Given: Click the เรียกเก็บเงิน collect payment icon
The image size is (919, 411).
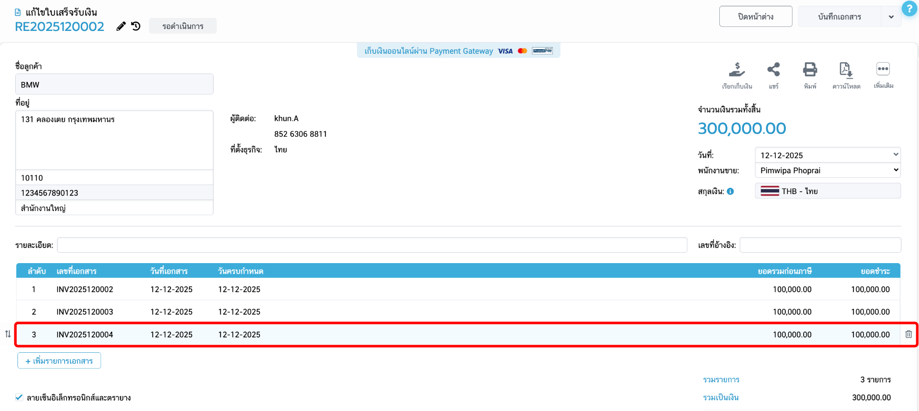Looking at the screenshot, I should click(x=737, y=70).
